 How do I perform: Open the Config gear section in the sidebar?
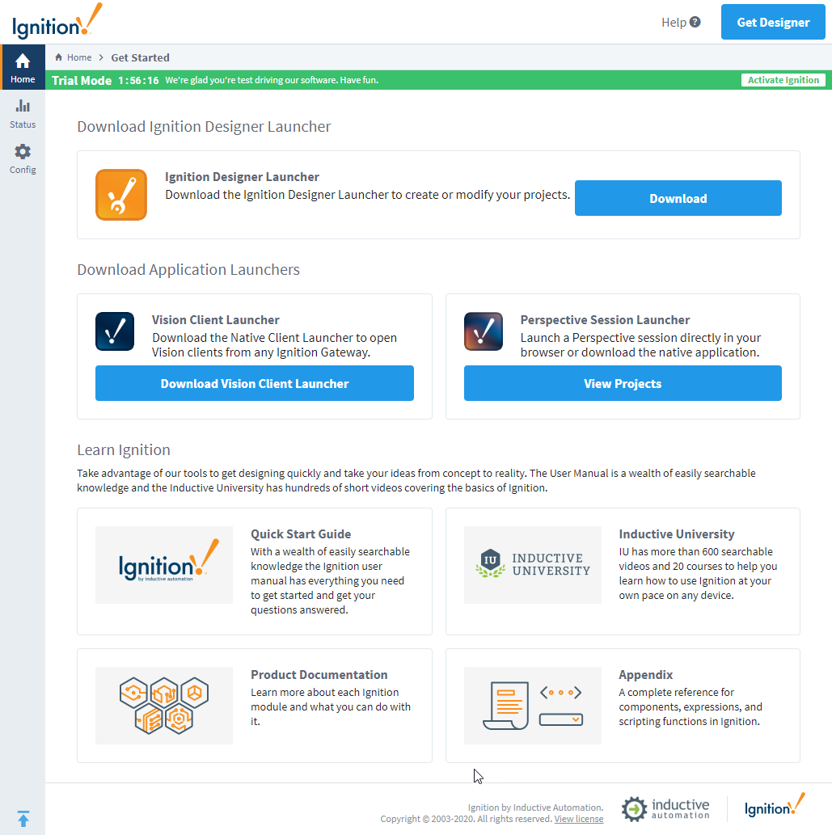23,158
